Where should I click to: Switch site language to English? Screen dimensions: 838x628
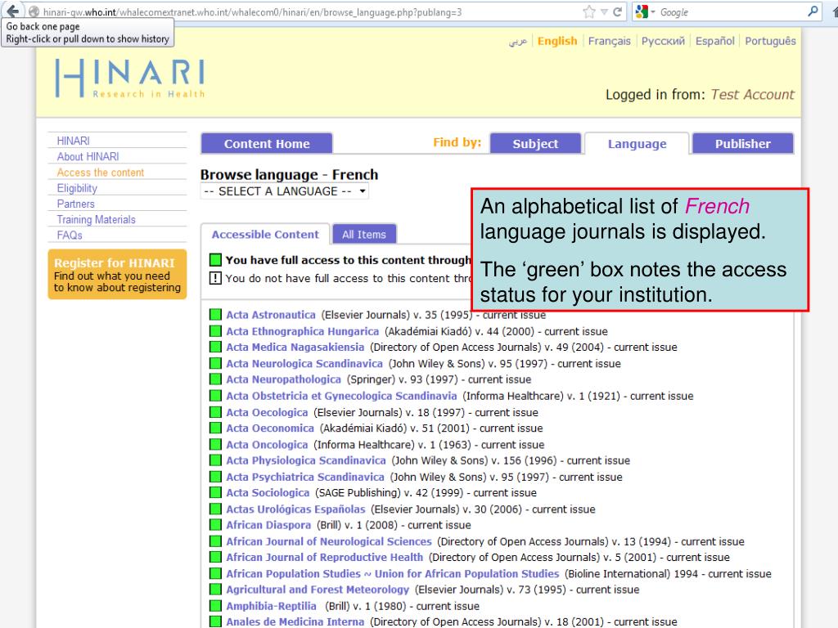557,41
